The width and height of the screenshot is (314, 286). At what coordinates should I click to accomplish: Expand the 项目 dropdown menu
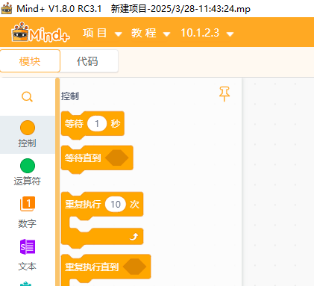[x=102, y=33]
